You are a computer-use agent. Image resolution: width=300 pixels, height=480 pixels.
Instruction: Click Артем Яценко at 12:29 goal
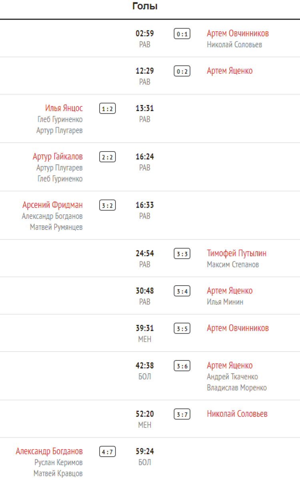tap(230, 71)
